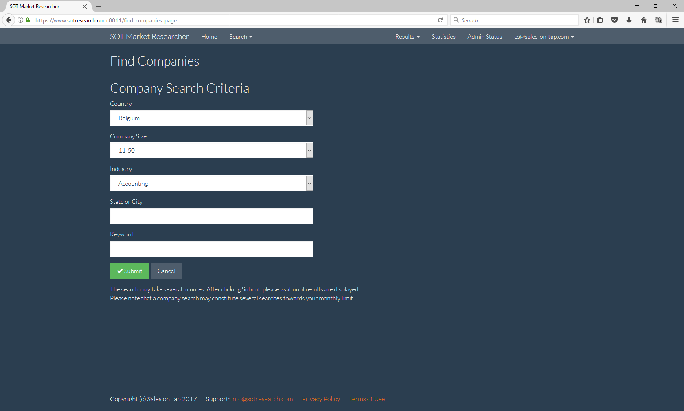Screen dimensions: 684x411
Task: Click the address bar URL field
Action: (x=234, y=20)
